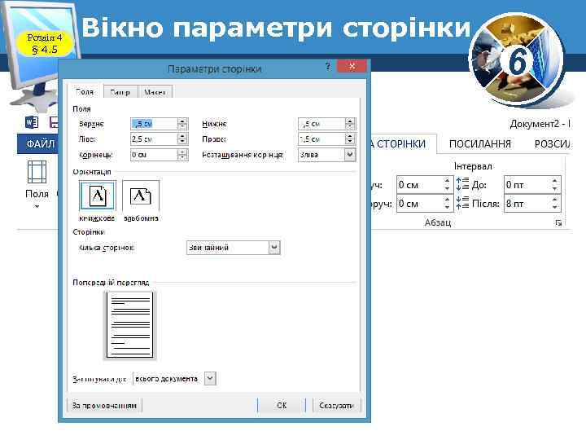
Task: Open the ПОСИЛАННЯ ribbon tab
Action: (480, 144)
